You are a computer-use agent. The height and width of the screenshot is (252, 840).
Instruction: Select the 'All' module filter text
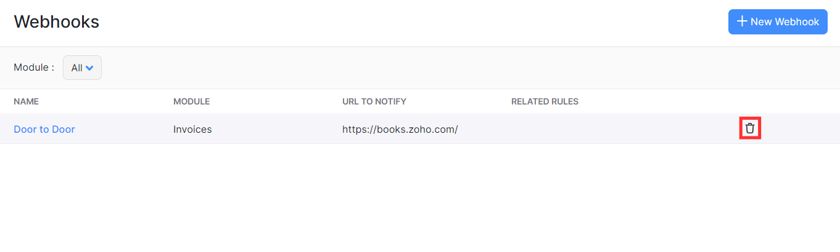pyautogui.click(x=76, y=68)
